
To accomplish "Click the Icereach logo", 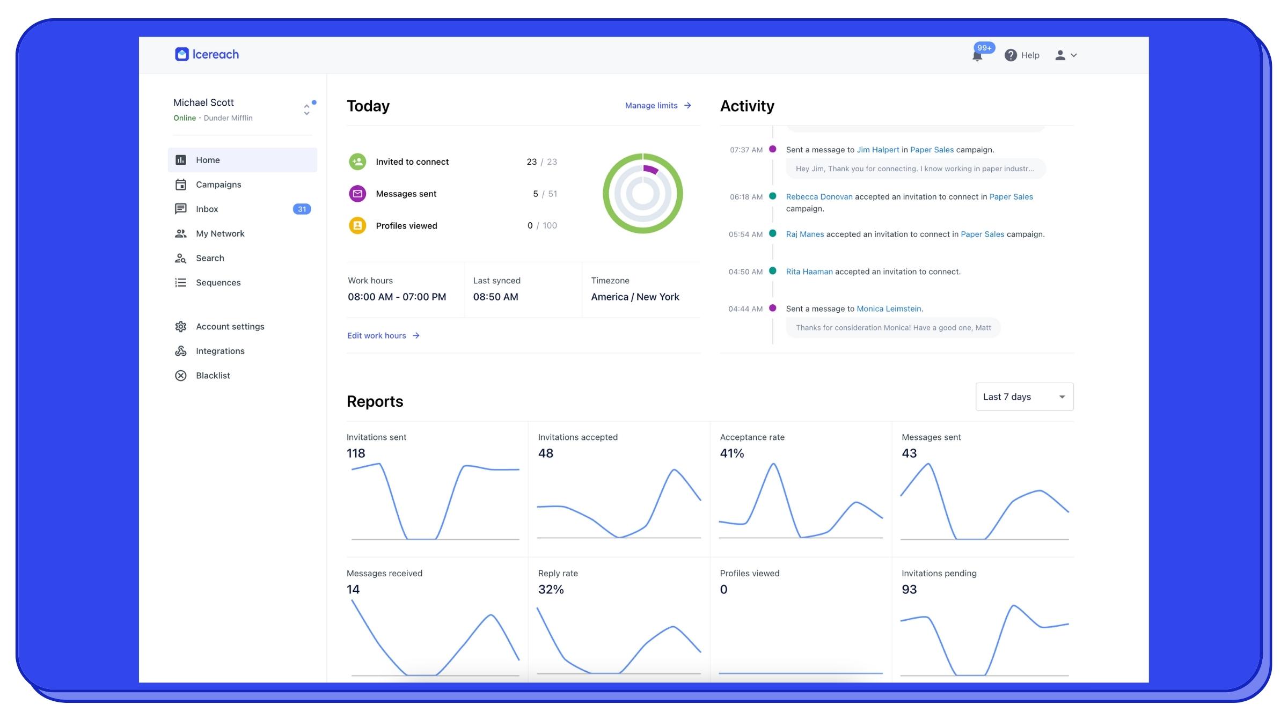I will (207, 54).
